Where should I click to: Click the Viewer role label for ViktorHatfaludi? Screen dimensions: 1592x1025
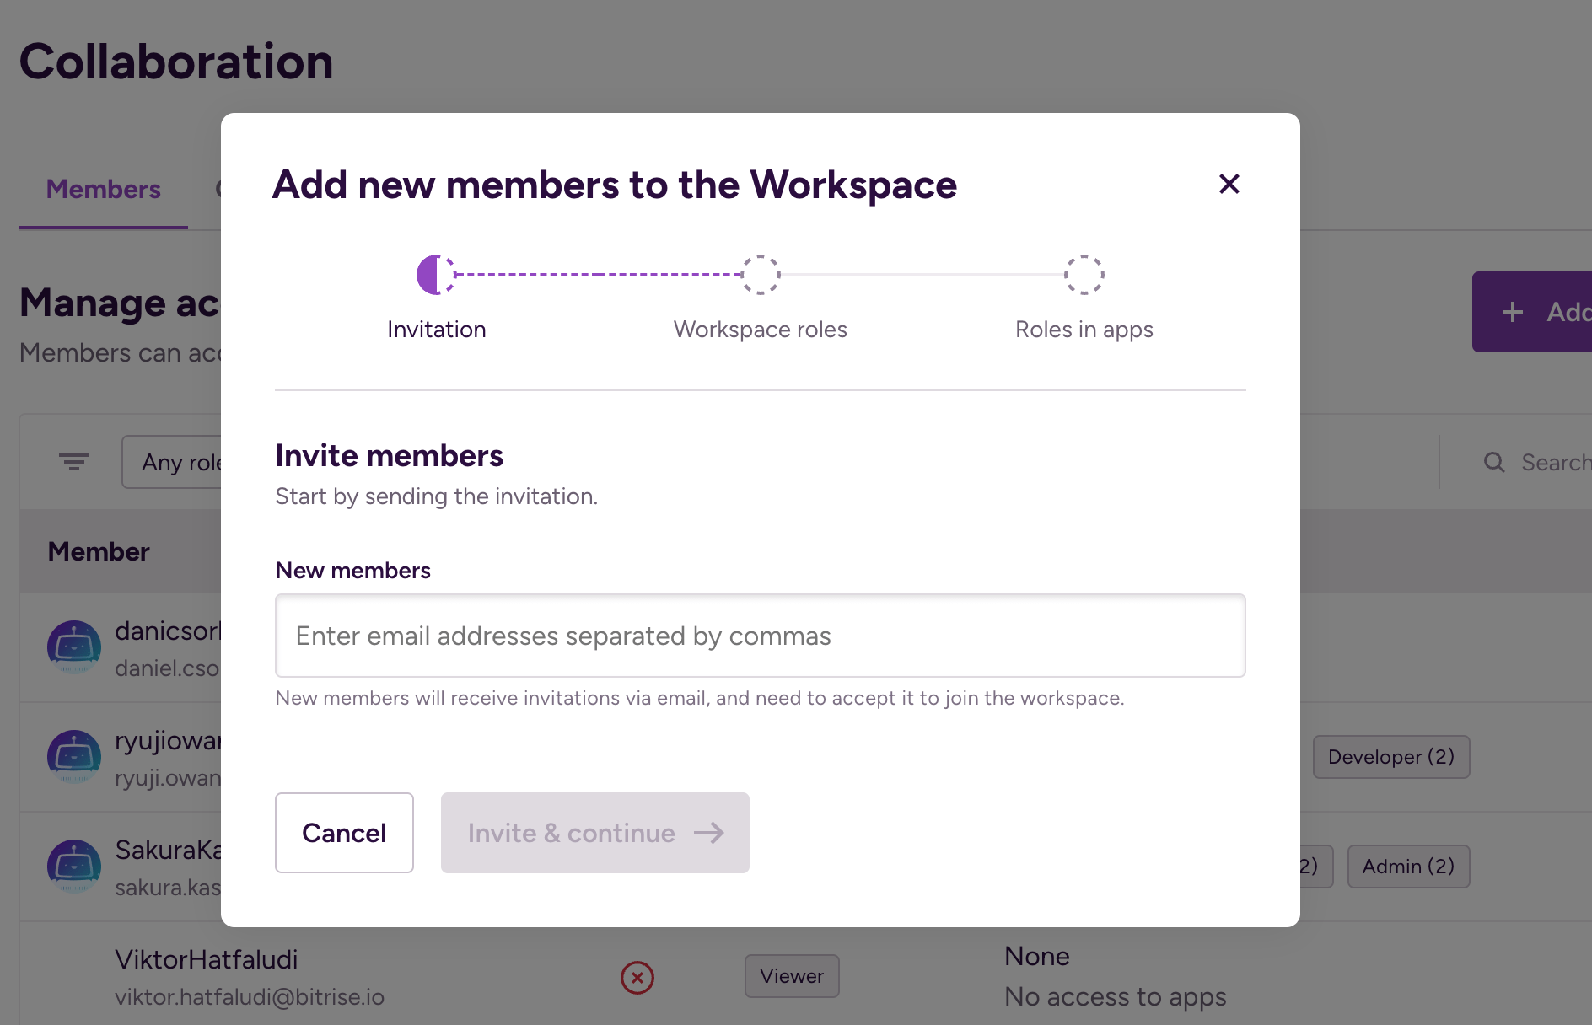coord(791,975)
